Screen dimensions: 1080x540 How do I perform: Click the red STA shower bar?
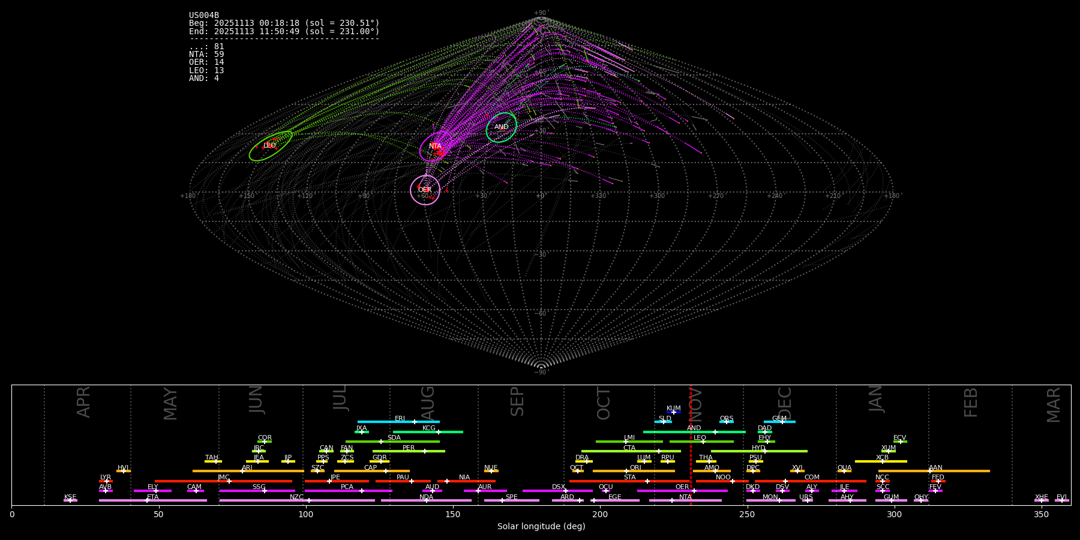point(629,481)
